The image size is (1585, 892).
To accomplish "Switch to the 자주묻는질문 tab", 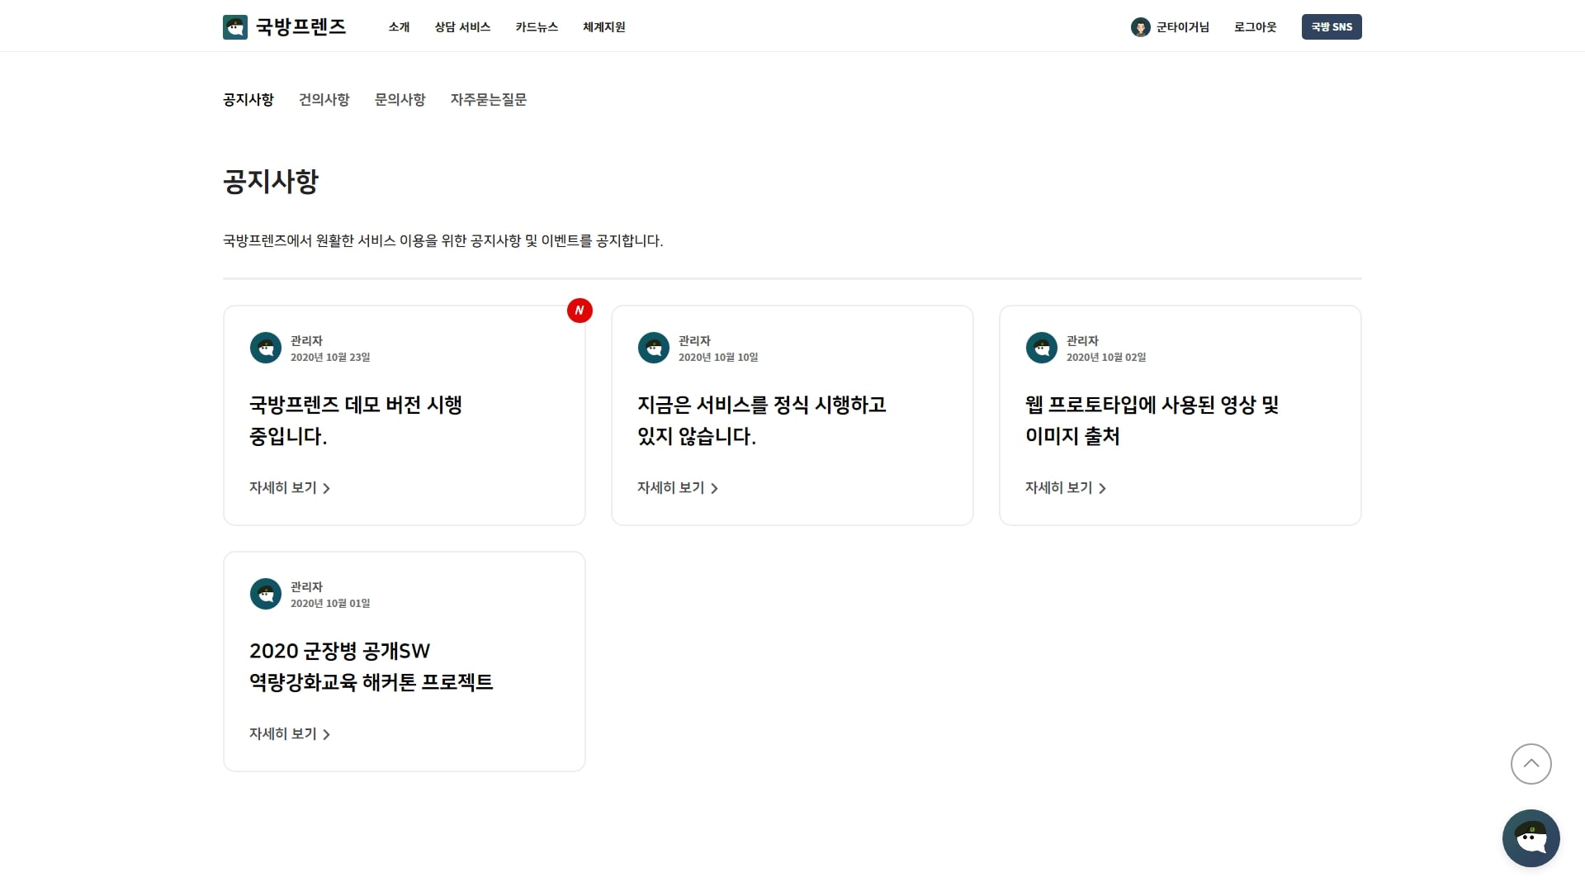I will click(x=488, y=100).
